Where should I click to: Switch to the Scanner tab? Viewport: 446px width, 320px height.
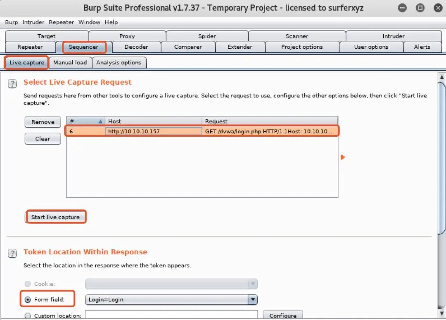point(297,36)
